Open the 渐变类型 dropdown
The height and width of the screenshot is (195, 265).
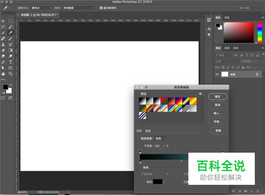pos(160,138)
